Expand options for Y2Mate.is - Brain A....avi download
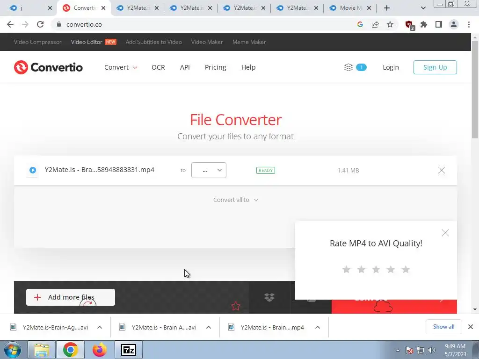Viewport: 479px width, 359px height. pyautogui.click(x=209, y=327)
